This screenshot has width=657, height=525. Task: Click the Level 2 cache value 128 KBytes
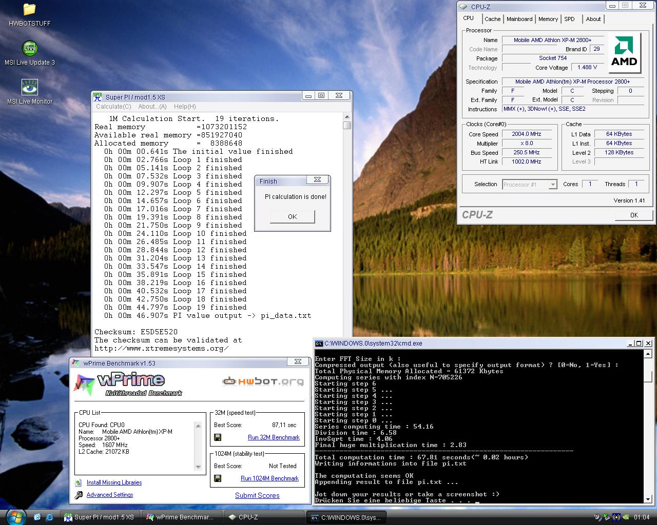coord(620,152)
